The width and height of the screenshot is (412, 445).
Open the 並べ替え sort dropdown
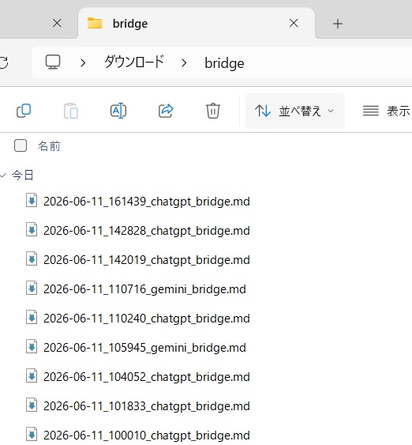click(x=295, y=111)
